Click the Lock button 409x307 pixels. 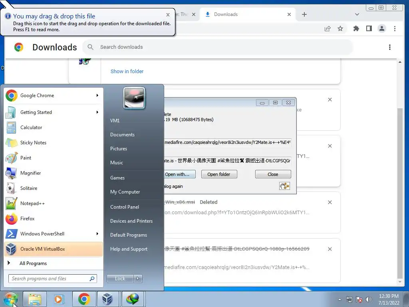tap(120, 279)
